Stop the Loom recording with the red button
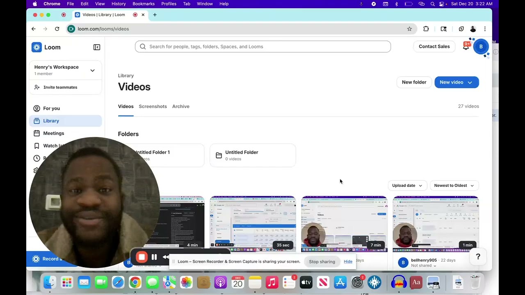525x295 pixels. pyautogui.click(x=142, y=257)
